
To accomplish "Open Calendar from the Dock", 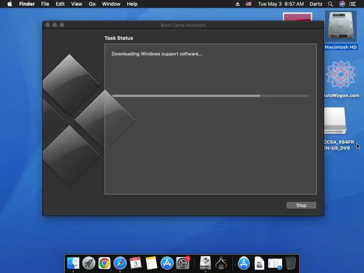I will coord(135,263).
